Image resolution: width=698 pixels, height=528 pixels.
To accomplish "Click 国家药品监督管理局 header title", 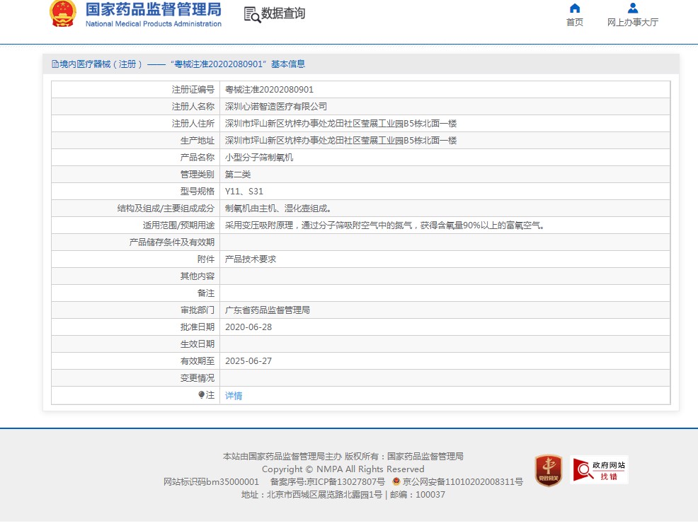I will 154,10.
